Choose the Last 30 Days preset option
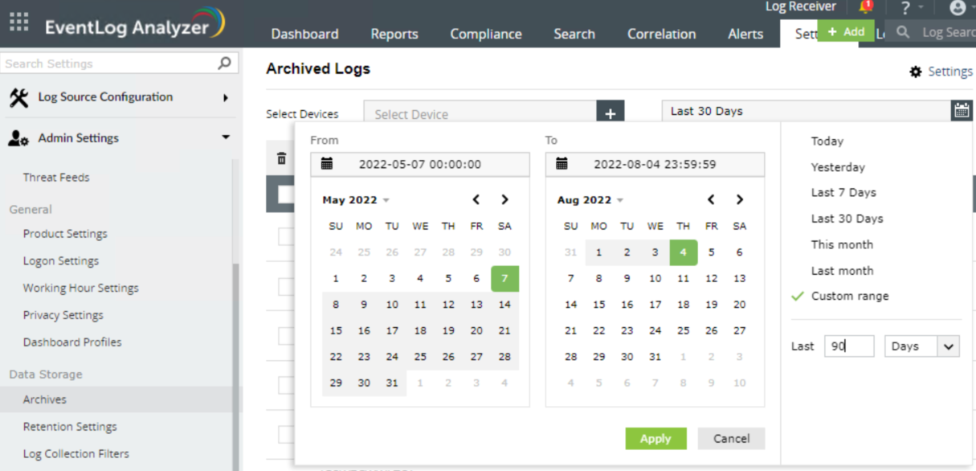 [x=847, y=219]
